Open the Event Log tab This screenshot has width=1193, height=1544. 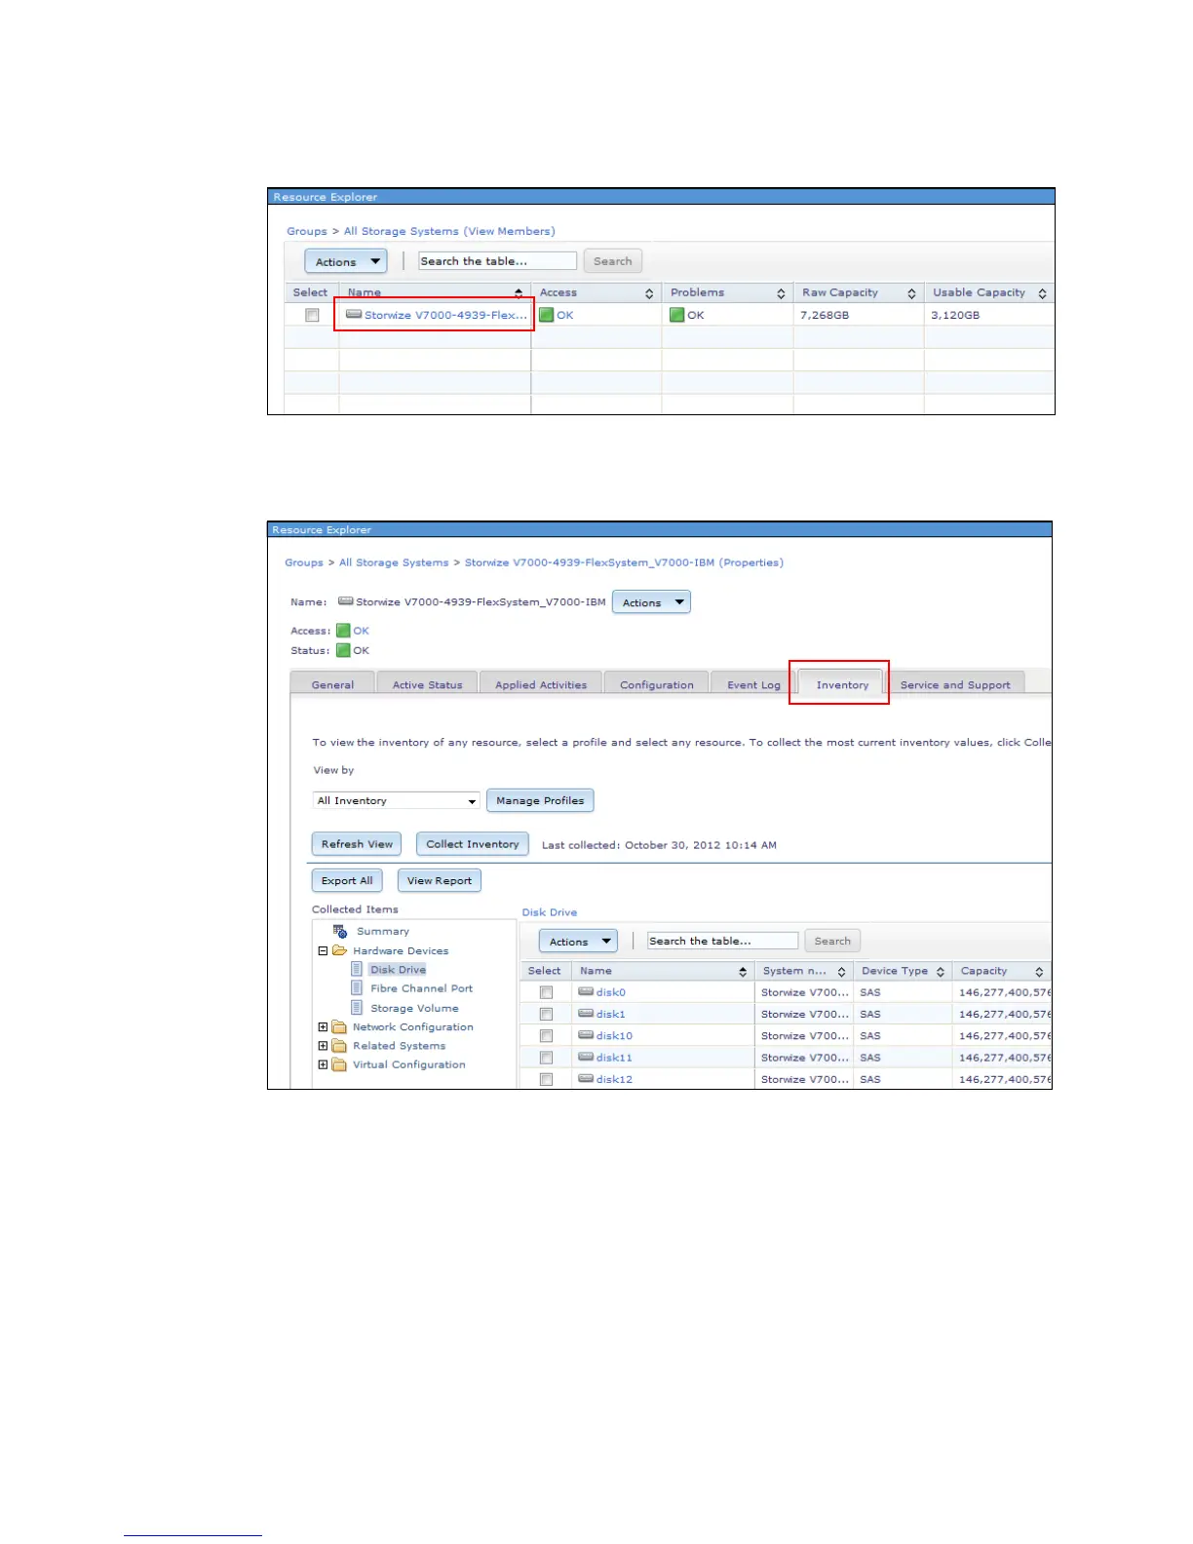(x=753, y=684)
